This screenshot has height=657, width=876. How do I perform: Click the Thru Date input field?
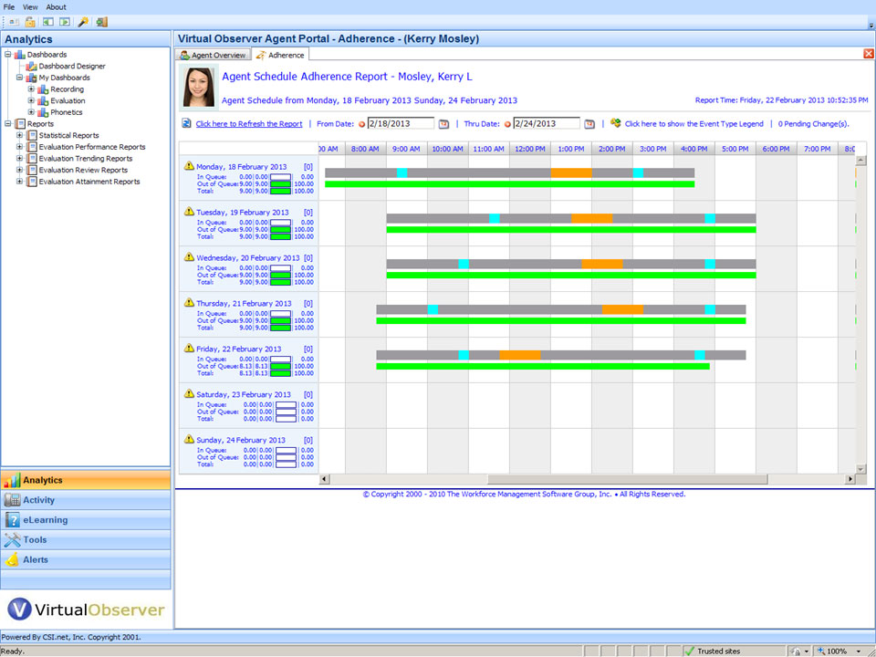[x=547, y=123]
